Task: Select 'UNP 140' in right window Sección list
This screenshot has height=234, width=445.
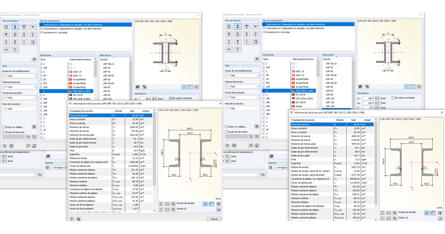Action: (330, 106)
